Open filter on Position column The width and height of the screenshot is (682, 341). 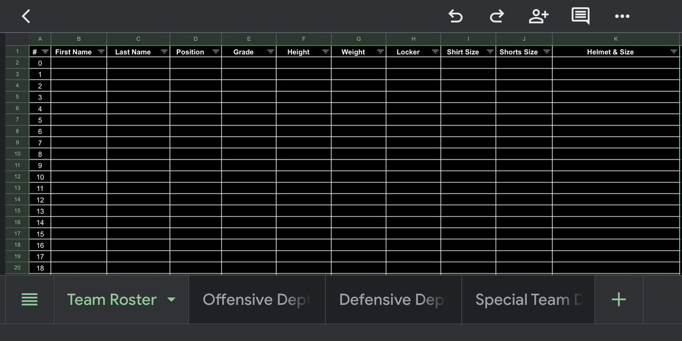216,52
